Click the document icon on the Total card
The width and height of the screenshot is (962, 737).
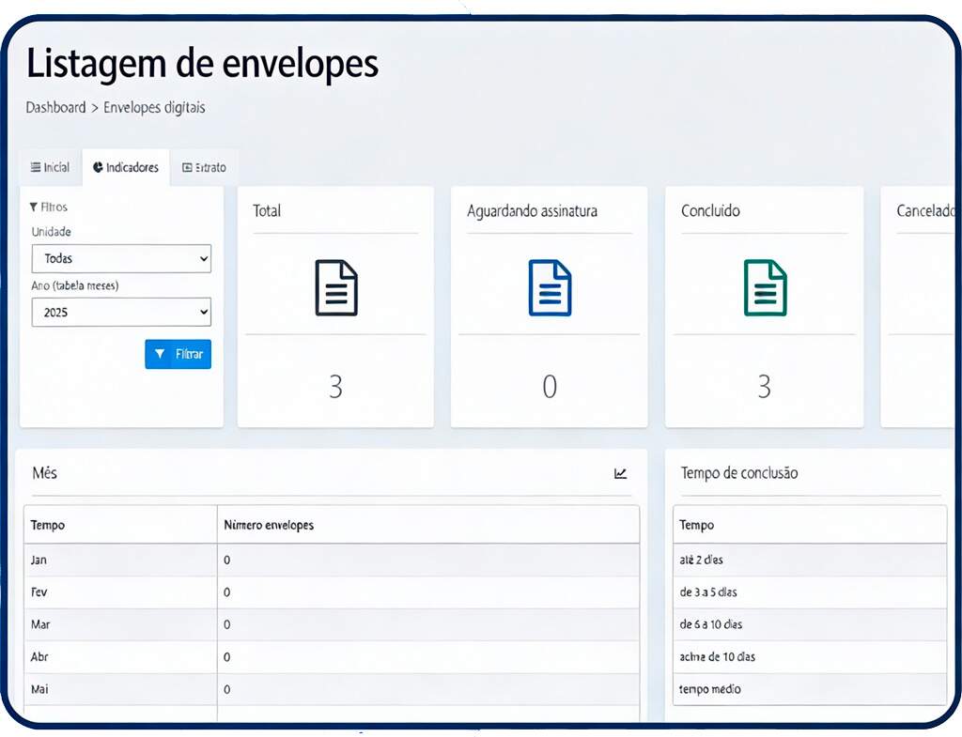coord(335,288)
